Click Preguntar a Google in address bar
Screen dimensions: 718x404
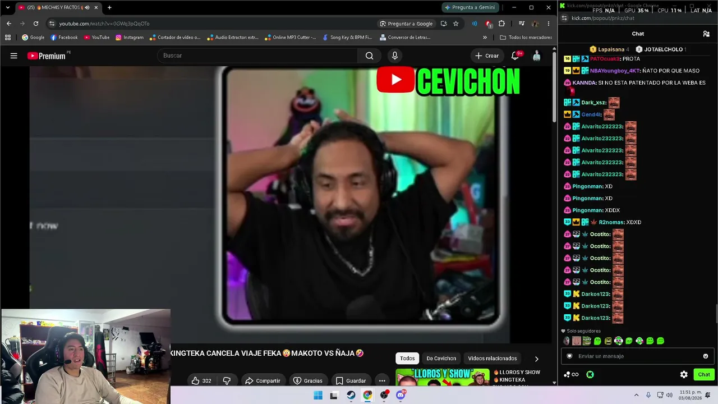406,24
